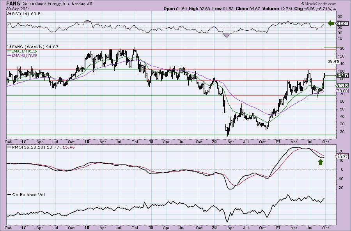Click the March 2020 price low bar near 15
The height and width of the screenshot is (231, 351).
click(228, 132)
